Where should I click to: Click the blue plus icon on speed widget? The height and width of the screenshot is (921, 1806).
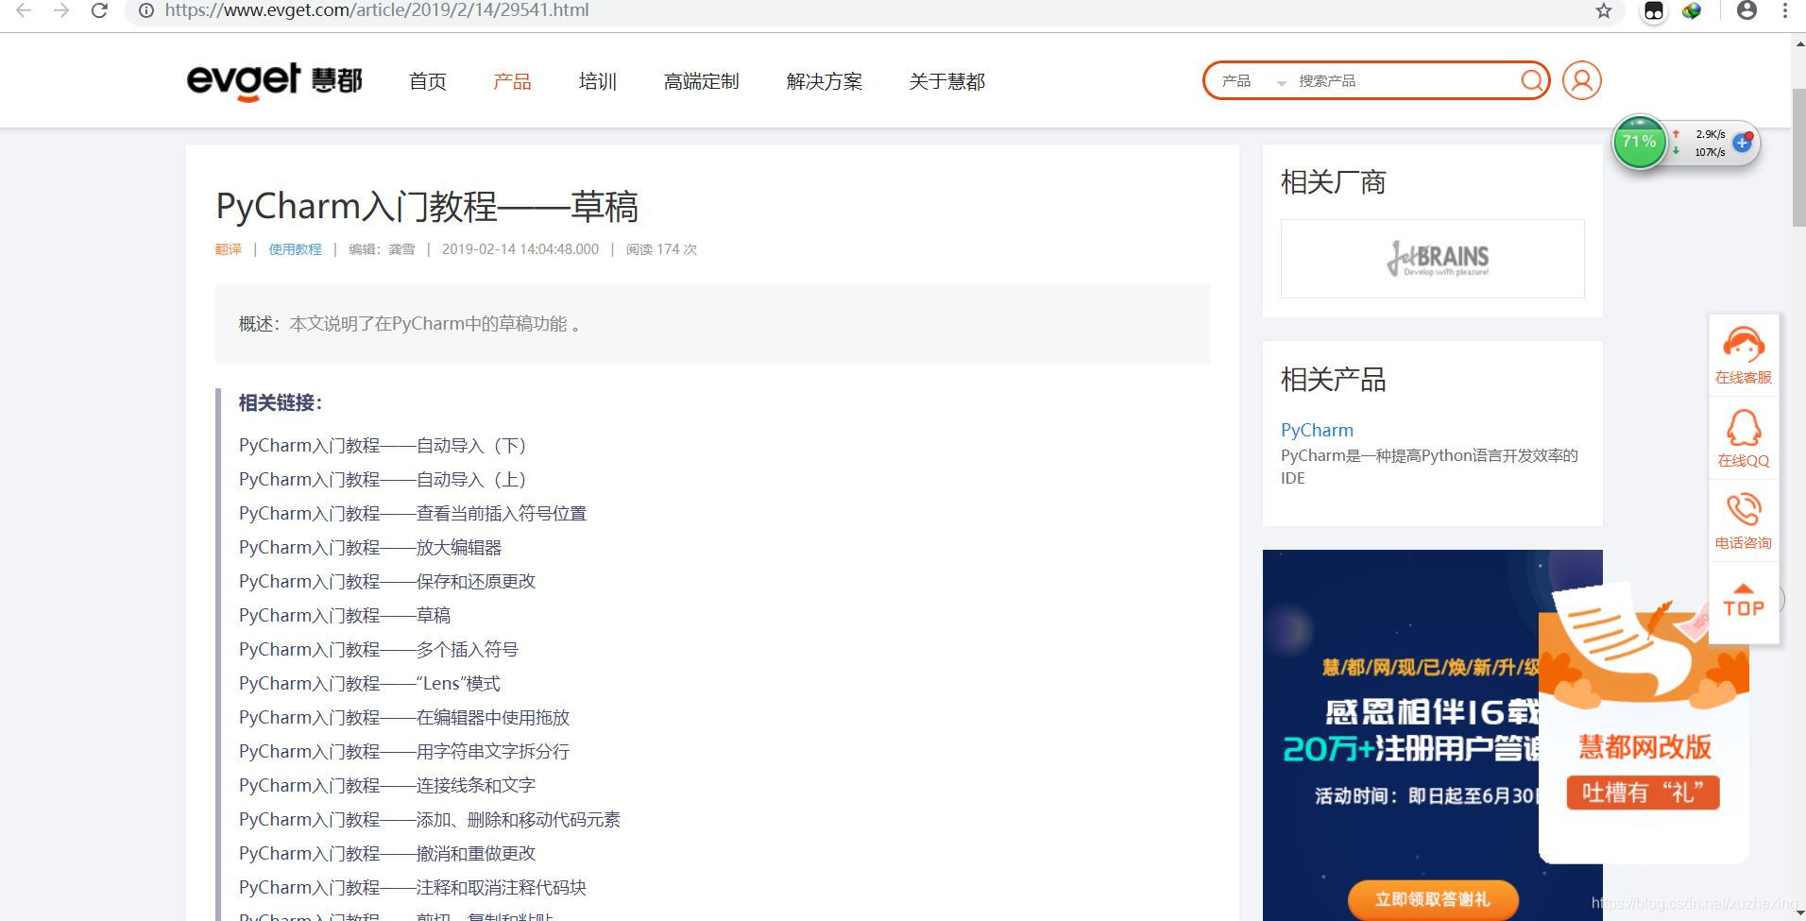pyautogui.click(x=1743, y=143)
